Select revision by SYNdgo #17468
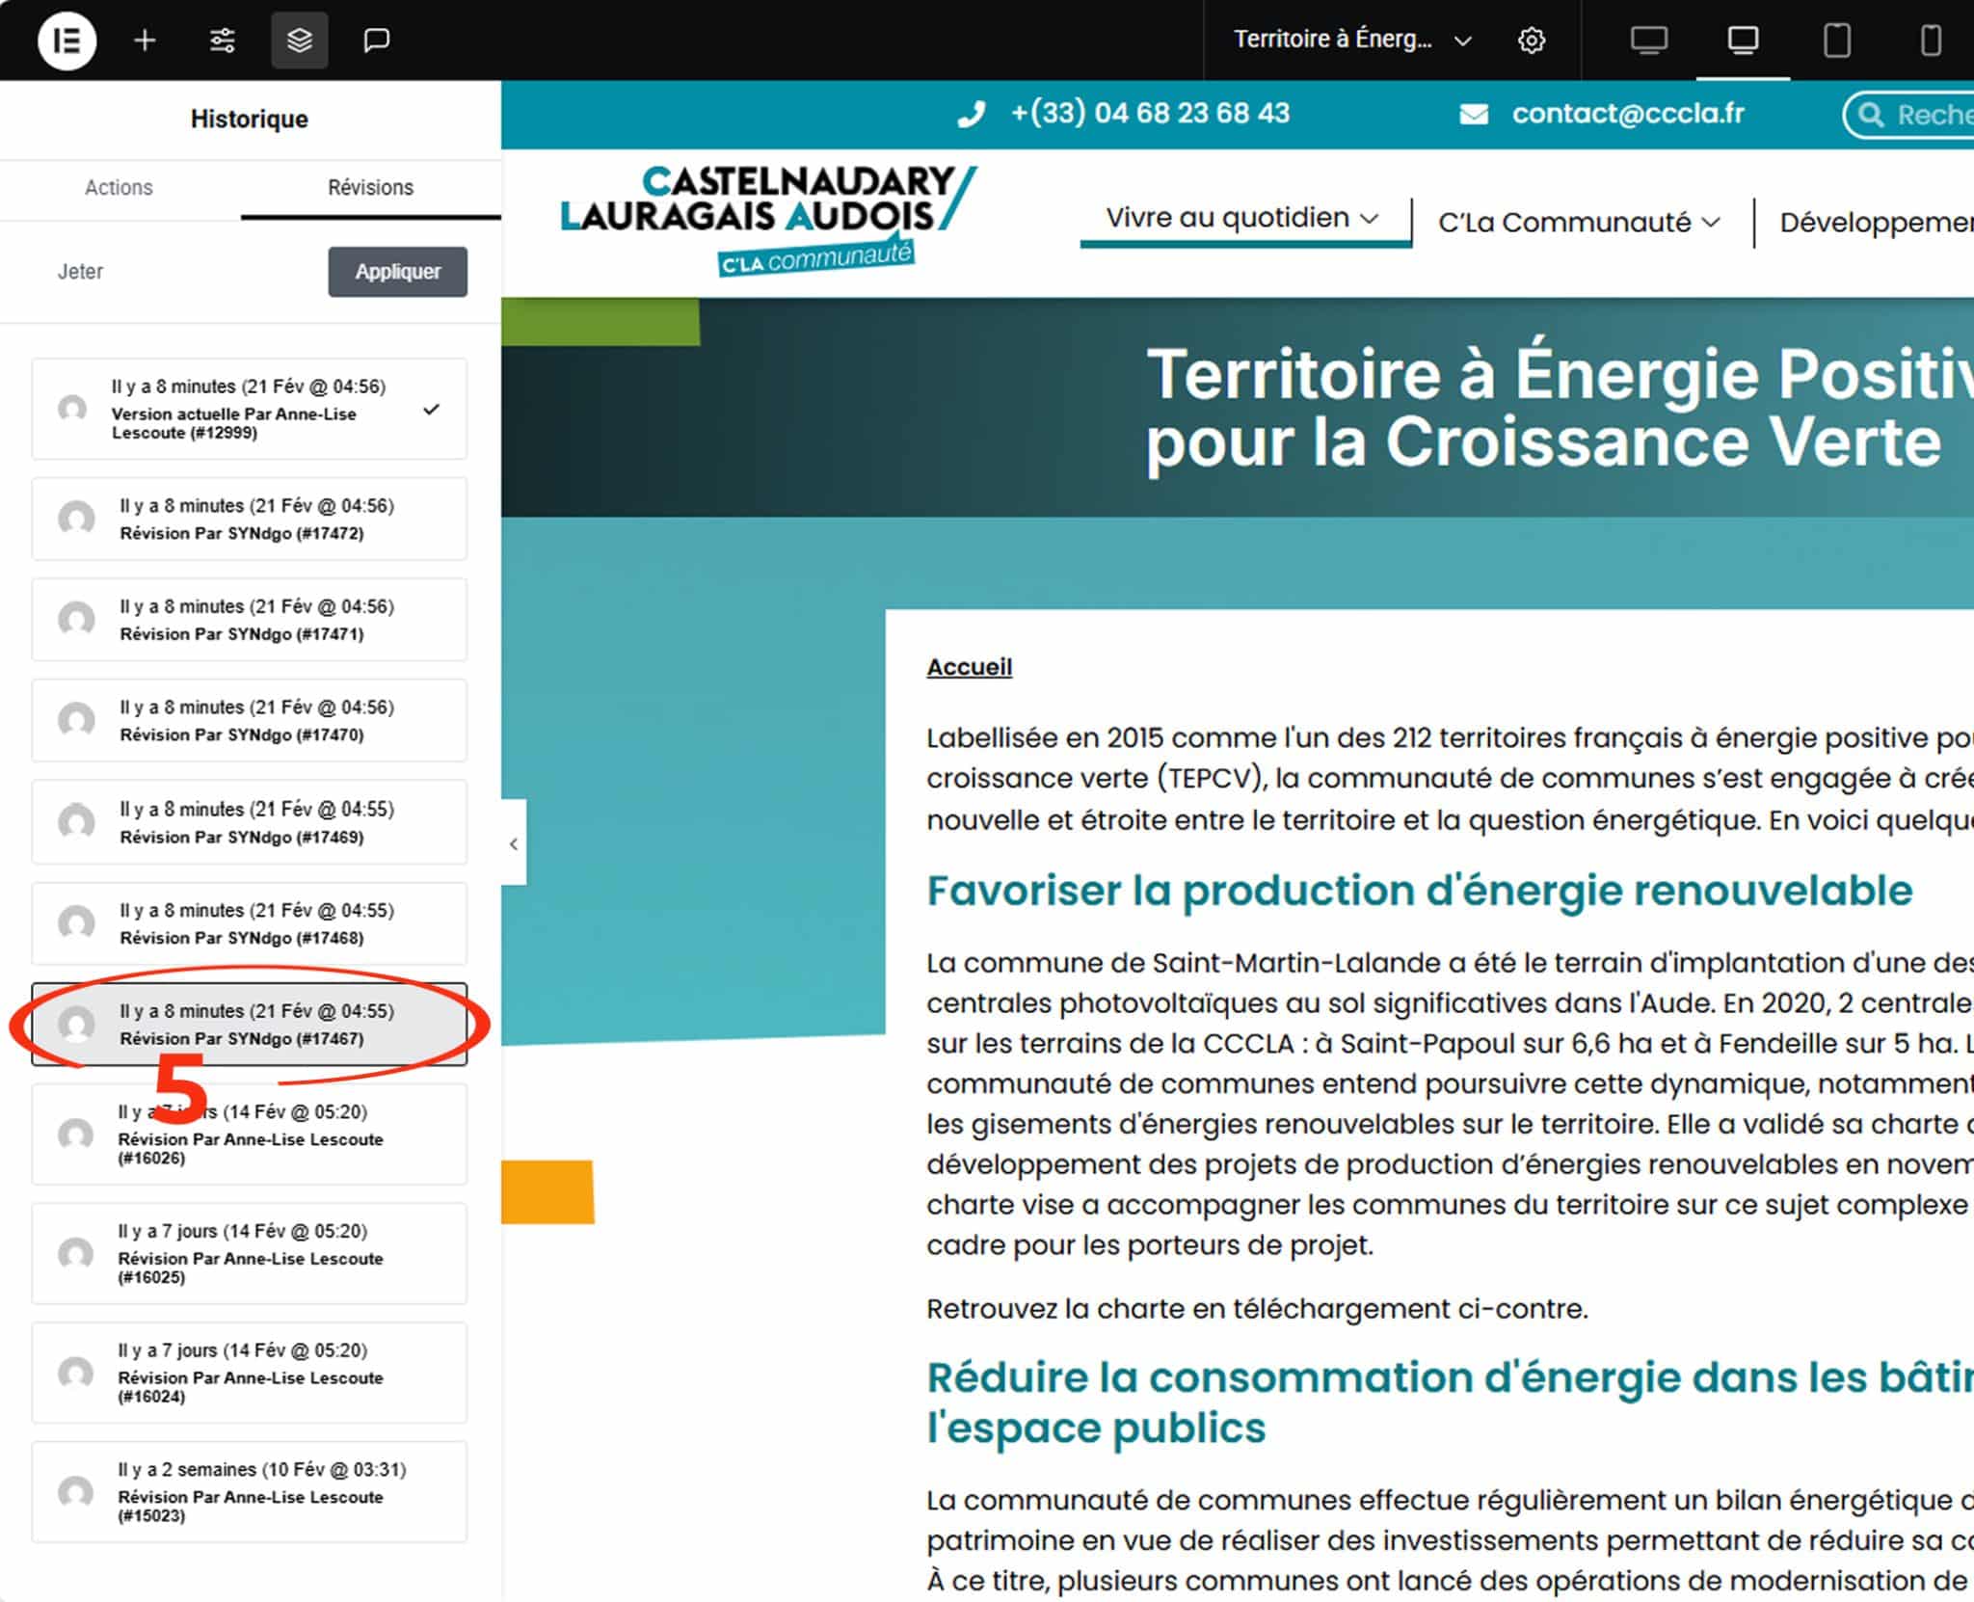 [x=250, y=923]
